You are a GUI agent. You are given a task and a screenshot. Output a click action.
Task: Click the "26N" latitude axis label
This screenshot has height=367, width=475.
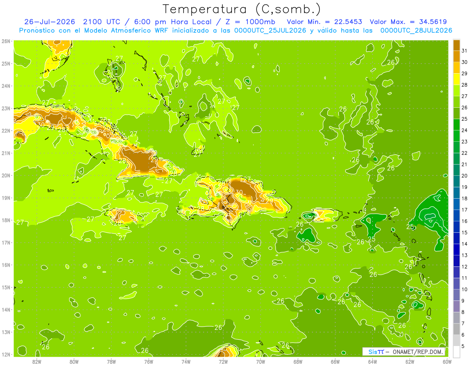click(6, 41)
